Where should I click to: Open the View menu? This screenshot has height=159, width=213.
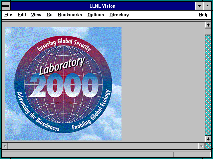coord(36,15)
